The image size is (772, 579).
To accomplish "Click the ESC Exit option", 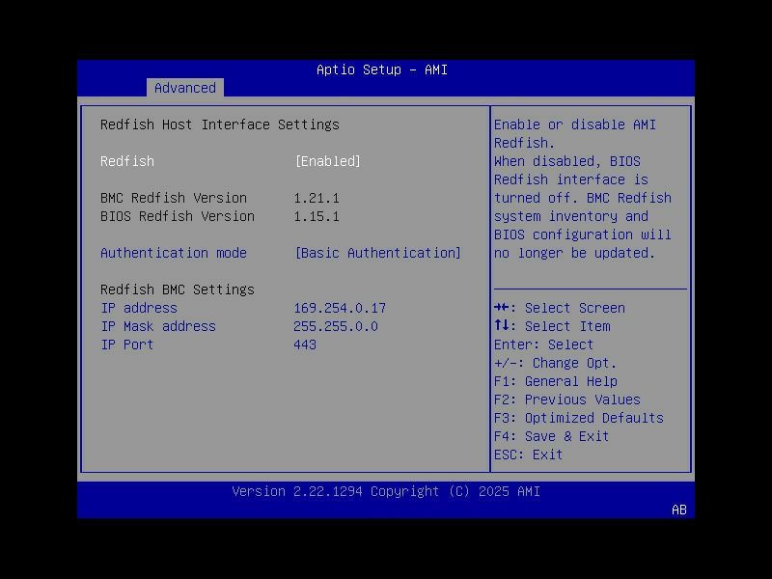I will 527,454.
